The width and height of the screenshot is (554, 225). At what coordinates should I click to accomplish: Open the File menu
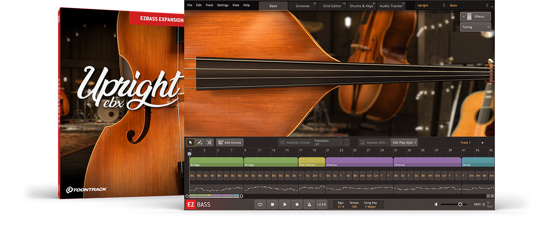point(190,5)
